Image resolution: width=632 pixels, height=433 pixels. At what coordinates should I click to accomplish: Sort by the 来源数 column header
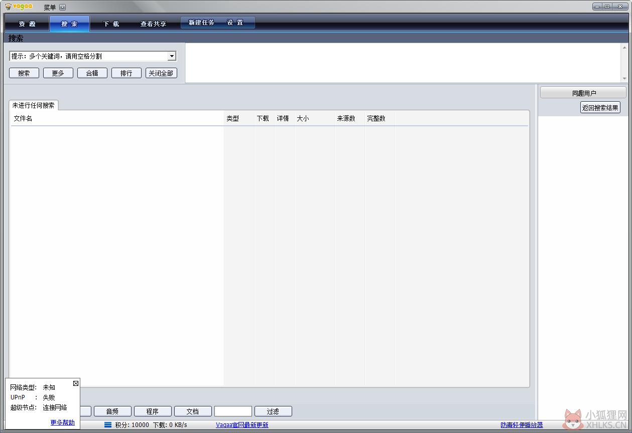click(x=349, y=118)
